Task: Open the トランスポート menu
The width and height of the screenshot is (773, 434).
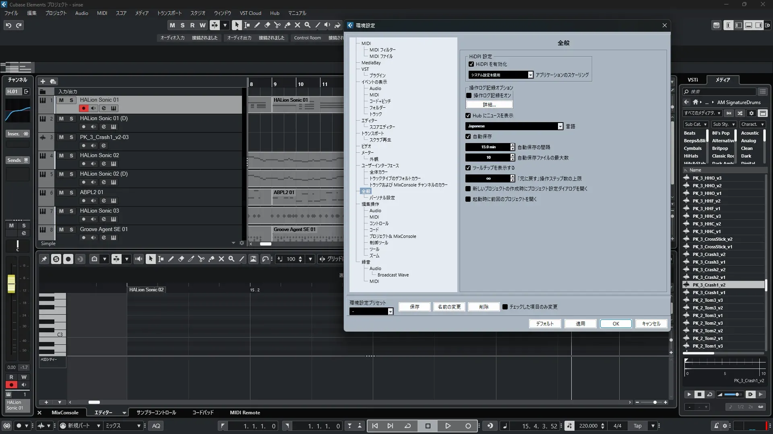Action: 169,13
